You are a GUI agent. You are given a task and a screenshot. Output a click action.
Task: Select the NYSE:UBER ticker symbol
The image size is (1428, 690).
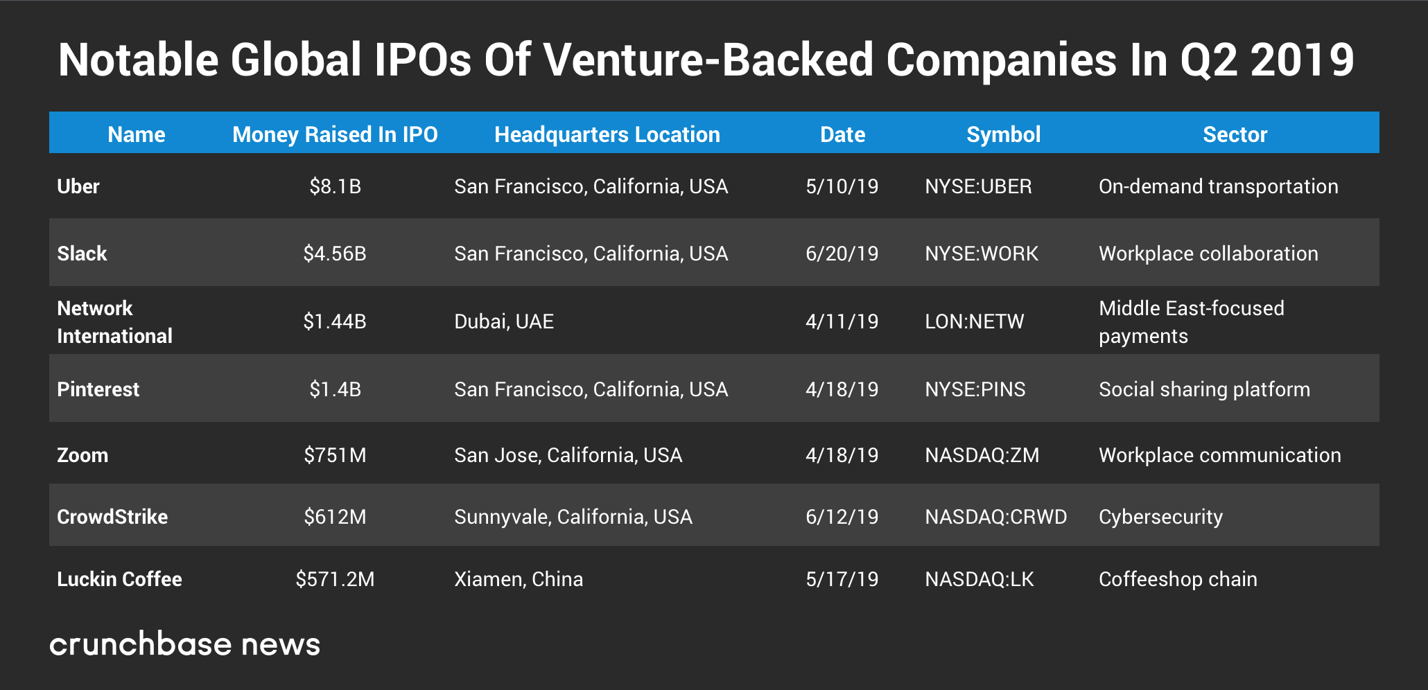[978, 186]
